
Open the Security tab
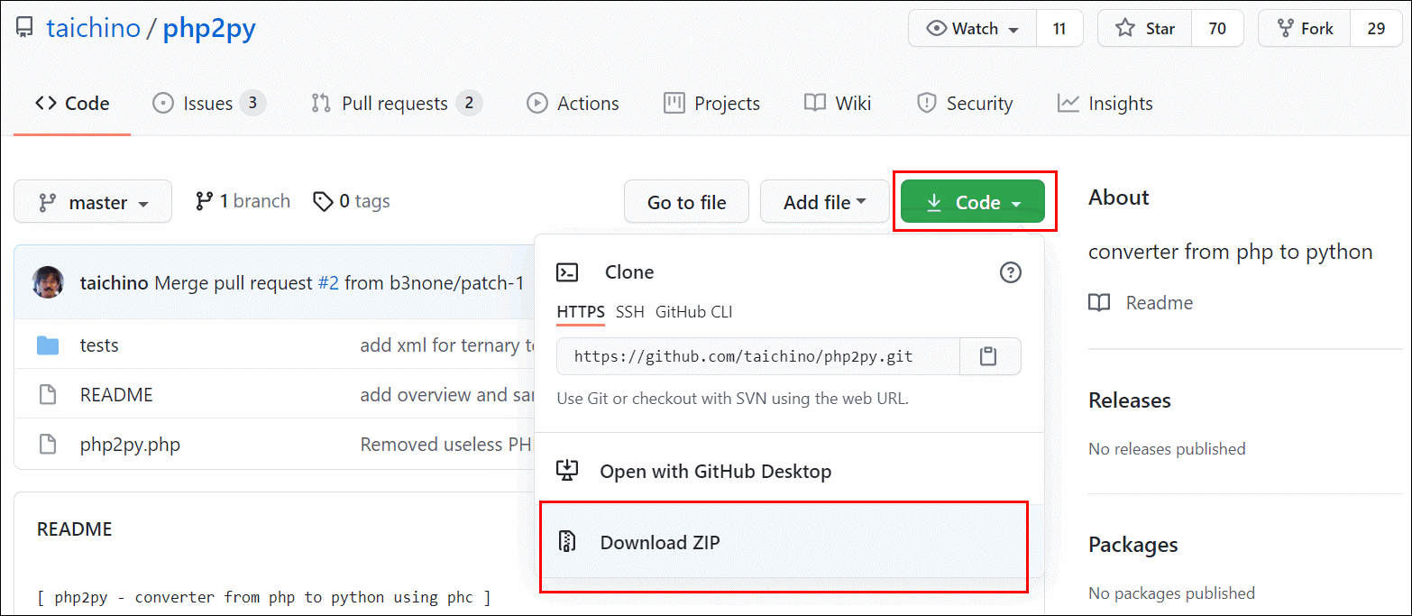[964, 104]
